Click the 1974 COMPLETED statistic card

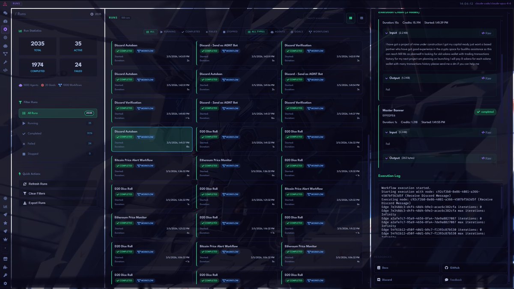click(38, 67)
